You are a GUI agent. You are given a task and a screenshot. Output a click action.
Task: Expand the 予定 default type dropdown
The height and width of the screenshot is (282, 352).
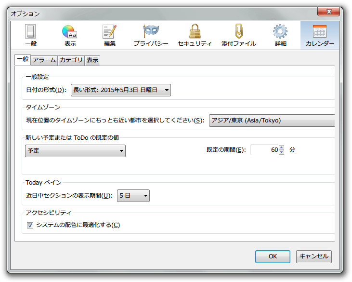tap(75, 150)
